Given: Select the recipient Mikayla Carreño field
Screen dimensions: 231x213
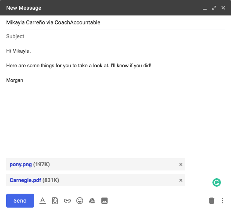Looking at the screenshot, I should pos(115,22).
